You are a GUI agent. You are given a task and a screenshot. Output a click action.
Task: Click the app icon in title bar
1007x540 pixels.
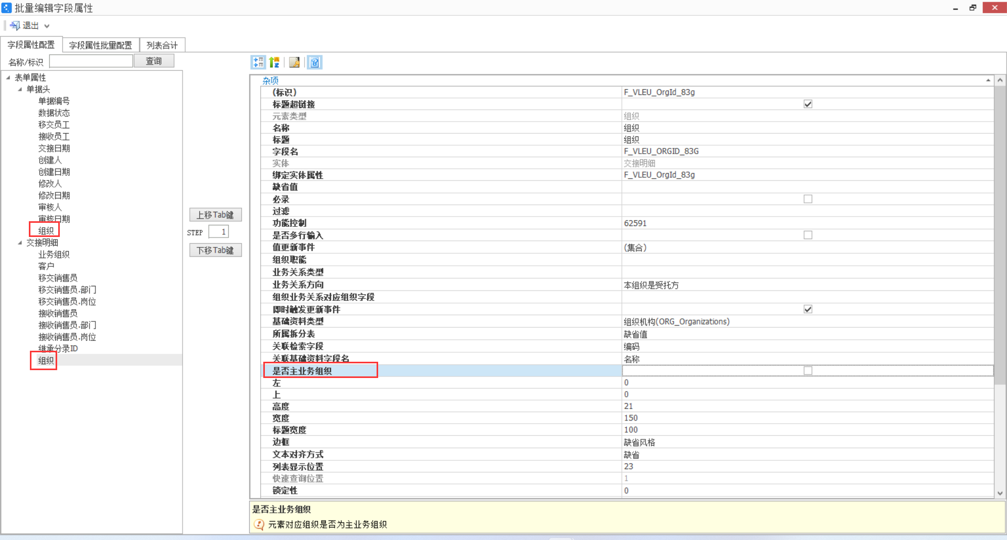[x=7, y=8]
